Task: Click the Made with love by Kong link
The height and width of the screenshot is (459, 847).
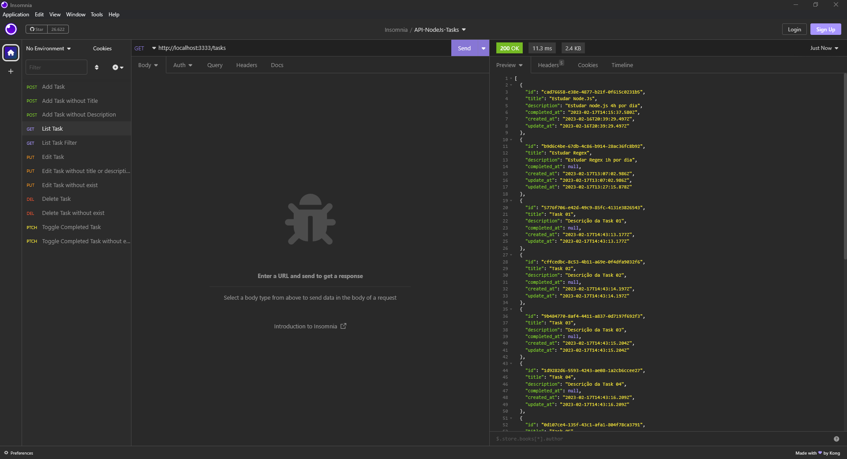Action: [x=817, y=453]
